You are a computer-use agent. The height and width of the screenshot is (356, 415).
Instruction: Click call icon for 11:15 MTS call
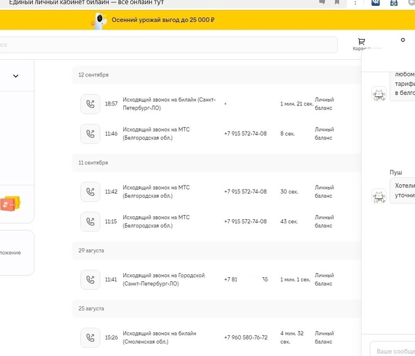click(90, 221)
